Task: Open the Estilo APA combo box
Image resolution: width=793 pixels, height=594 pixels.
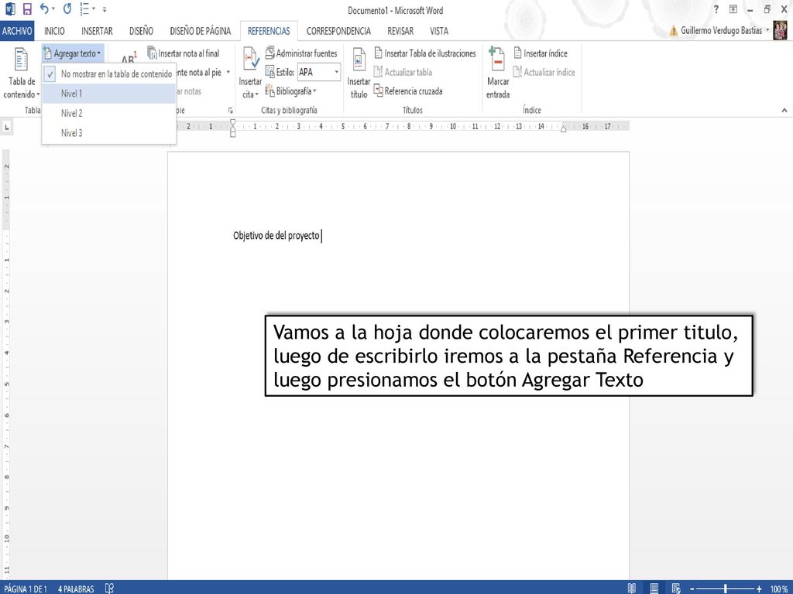Action: pyautogui.click(x=319, y=72)
